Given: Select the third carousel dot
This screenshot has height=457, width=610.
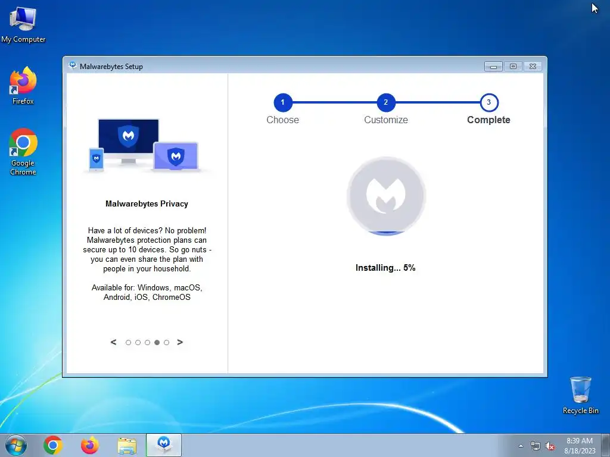Looking at the screenshot, I should [148, 342].
